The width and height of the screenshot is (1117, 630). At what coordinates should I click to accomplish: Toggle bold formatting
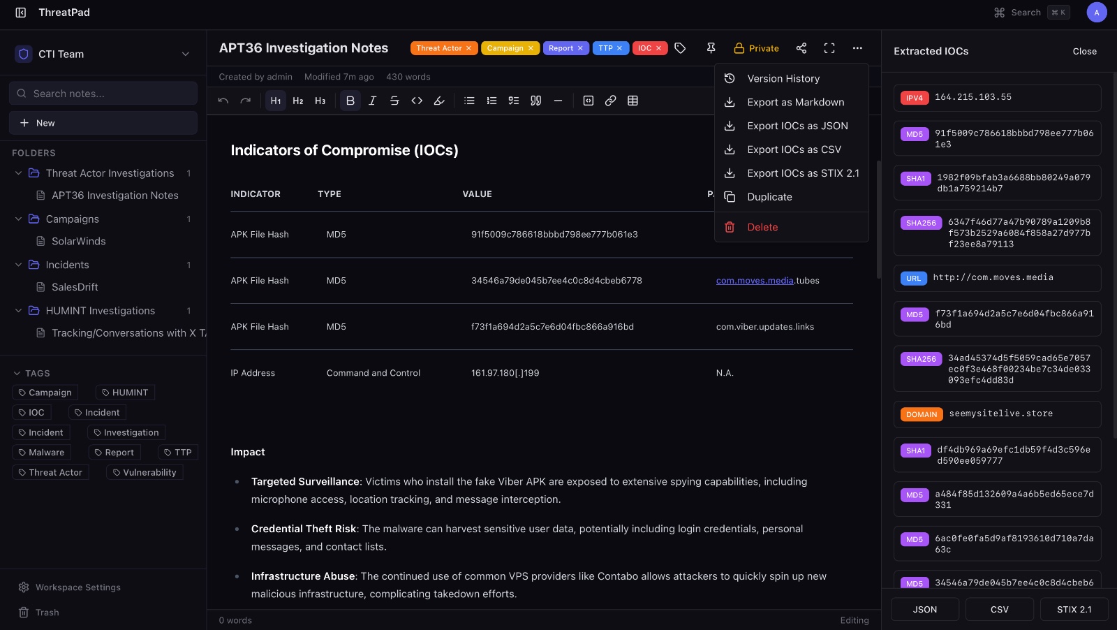pos(350,101)
